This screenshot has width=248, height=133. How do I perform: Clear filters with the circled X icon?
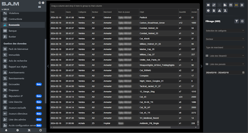[x=242, y=21]
